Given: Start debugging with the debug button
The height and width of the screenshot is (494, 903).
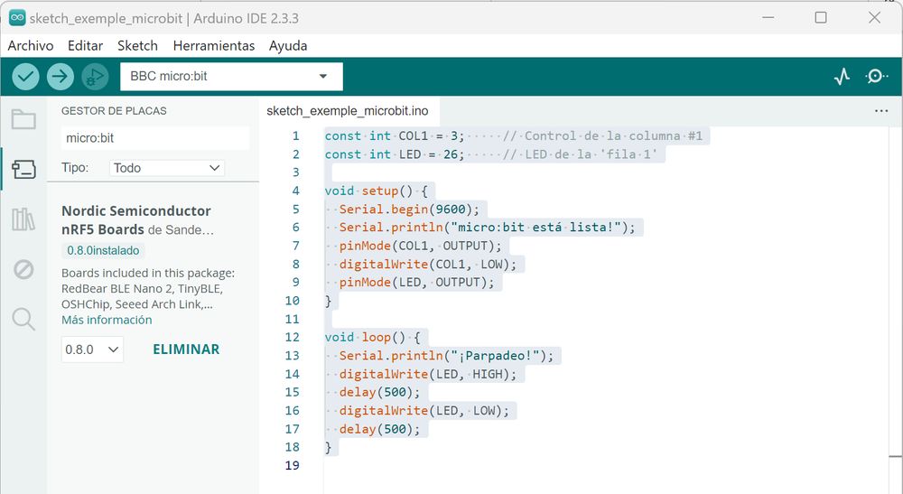Looking at the screenshot, I should [95, 76].
